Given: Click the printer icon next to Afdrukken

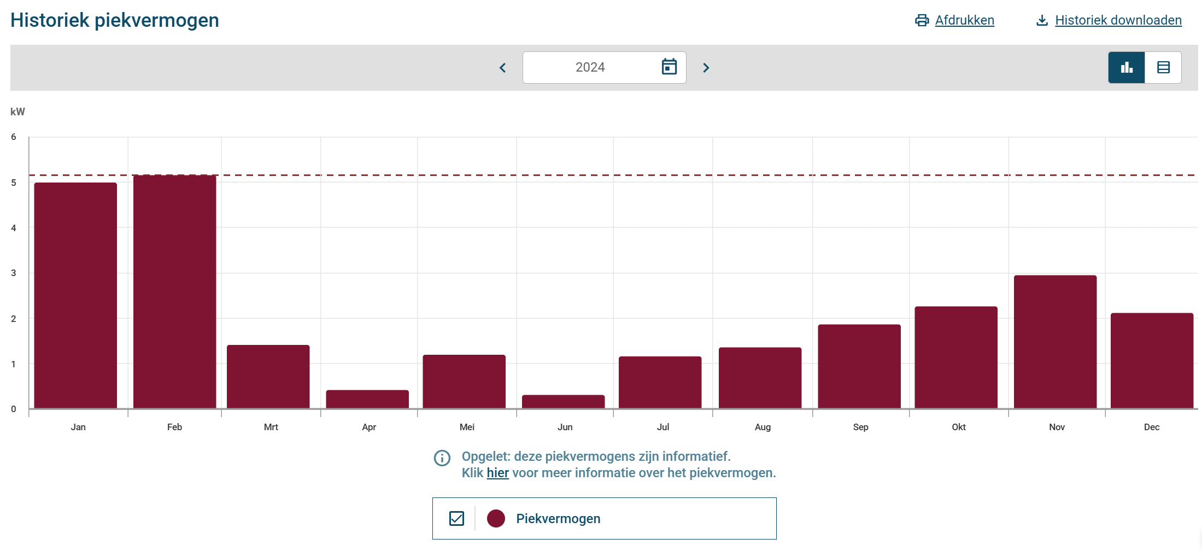Looking at the screenshot, I should [922, 20].
